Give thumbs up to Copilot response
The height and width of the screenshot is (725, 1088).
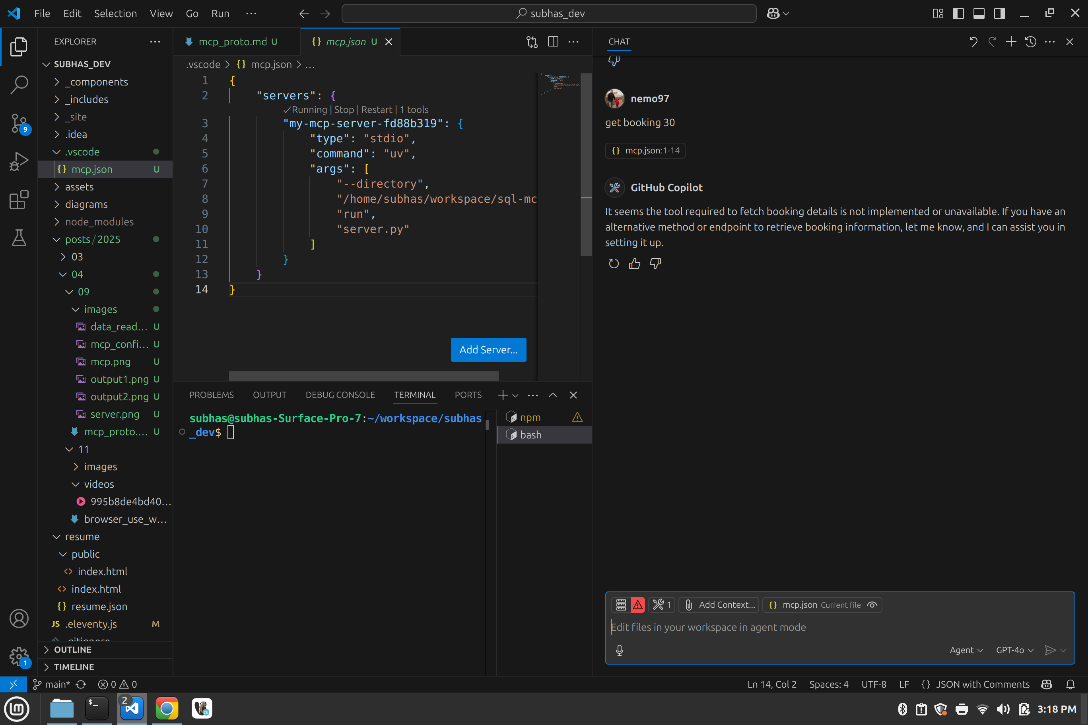[635, 264]
